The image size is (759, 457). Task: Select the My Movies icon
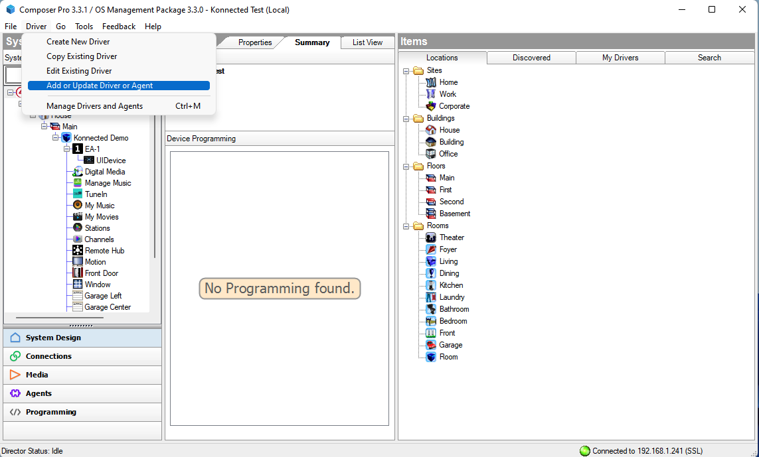tap(78, 217)
